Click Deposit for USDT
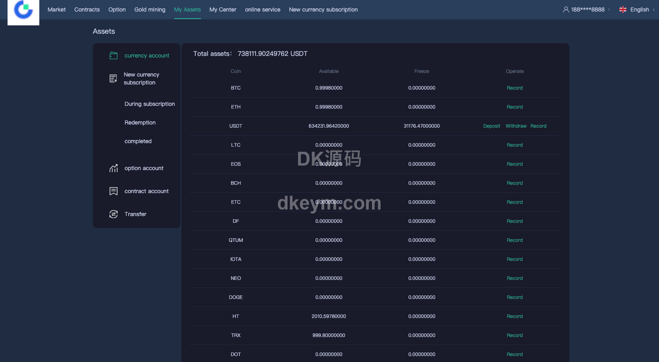 (491, 126)
